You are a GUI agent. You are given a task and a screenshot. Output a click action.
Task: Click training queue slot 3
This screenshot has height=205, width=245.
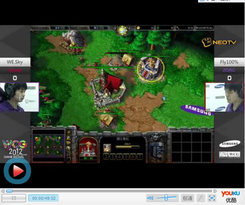coord(113,157)
